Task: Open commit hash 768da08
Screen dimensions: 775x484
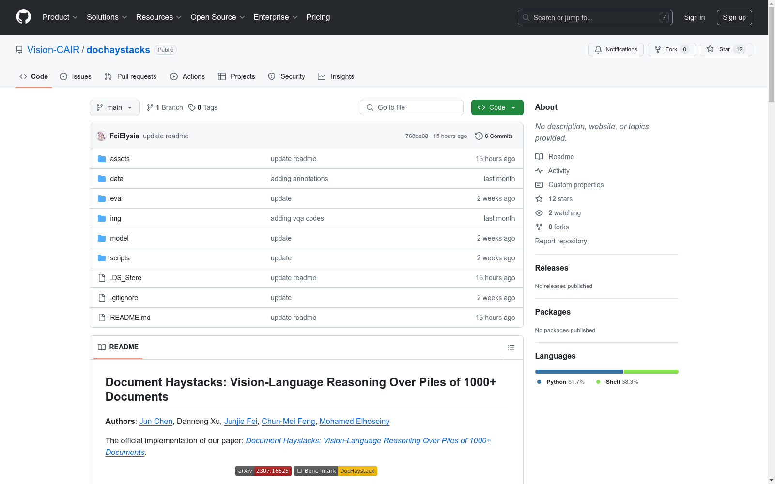Action: [417, 136]
